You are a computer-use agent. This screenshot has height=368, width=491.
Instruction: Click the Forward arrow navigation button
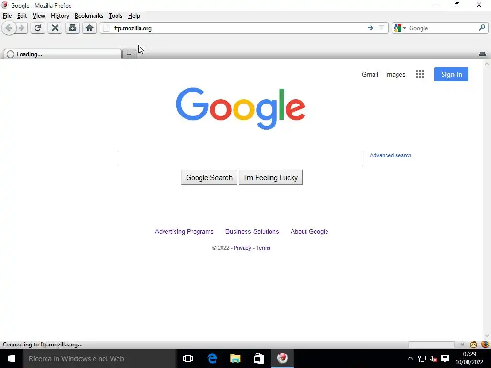(x=22, y=28)
